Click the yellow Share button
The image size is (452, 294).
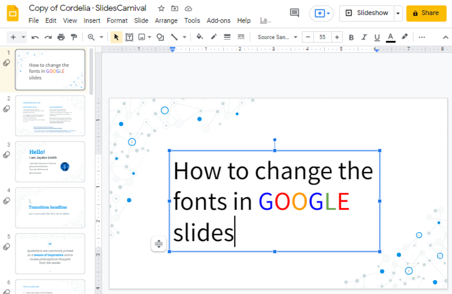click(x=426, y=13)
